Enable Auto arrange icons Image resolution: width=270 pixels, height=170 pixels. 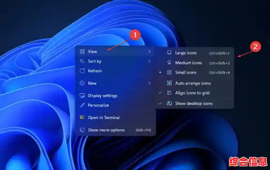195,83
